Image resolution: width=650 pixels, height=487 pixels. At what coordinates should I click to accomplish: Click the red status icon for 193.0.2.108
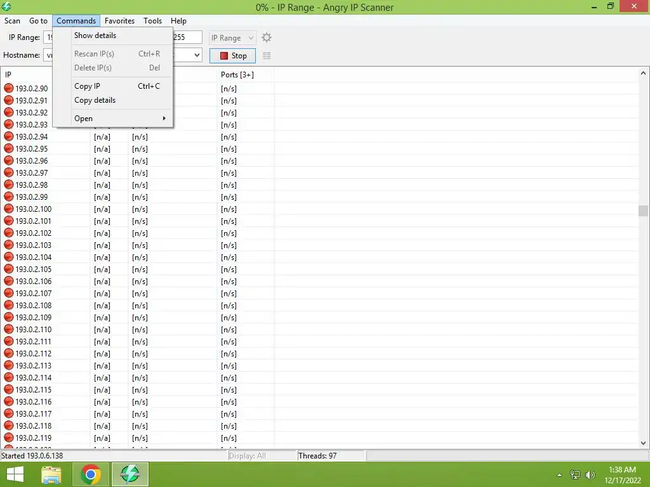point(9,305)
